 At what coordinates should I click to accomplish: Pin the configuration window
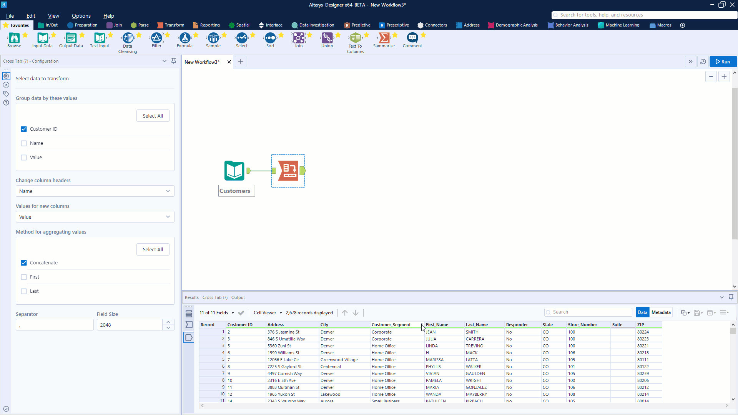click(x=174, y=61)
